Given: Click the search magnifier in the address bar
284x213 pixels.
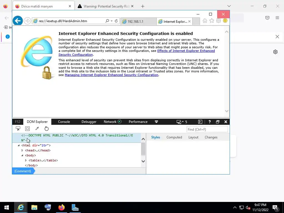Looking at the screenshot, I should [x=107, y=21].
